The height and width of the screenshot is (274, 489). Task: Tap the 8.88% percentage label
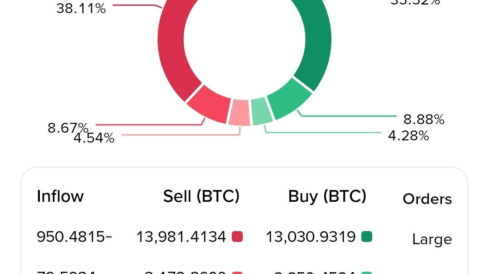pos(424,119)
